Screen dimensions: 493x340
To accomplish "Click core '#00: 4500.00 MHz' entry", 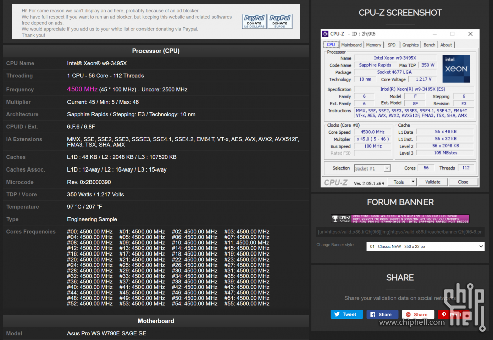I will (90, 232).
